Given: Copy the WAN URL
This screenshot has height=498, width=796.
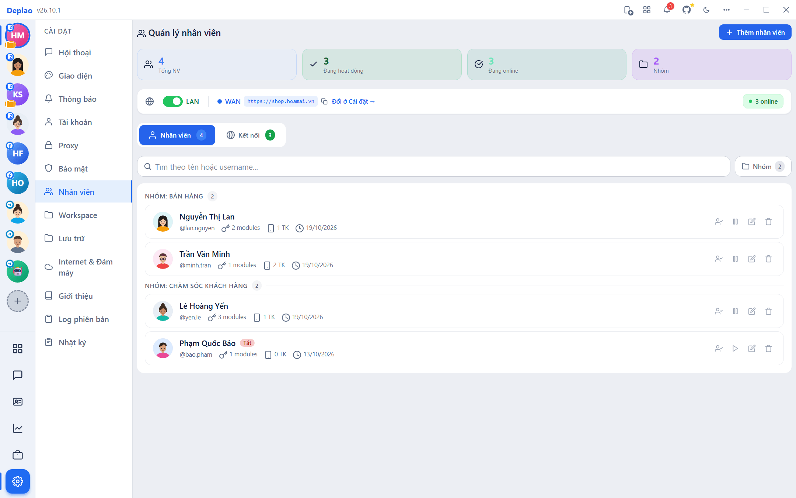Looking at the screenshot, I should 324,101.
